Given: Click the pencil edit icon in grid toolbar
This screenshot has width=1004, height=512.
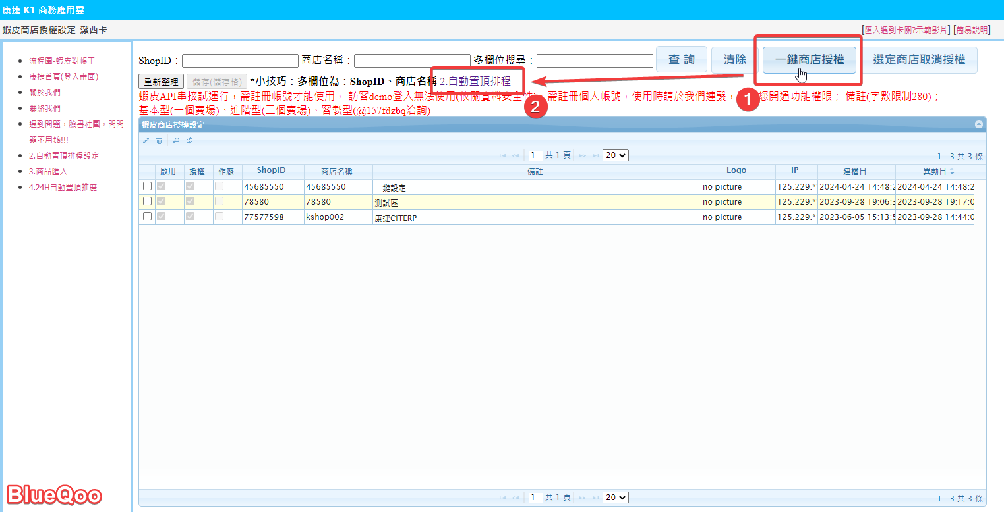Looking at the screenshot, I should (146, 140).
